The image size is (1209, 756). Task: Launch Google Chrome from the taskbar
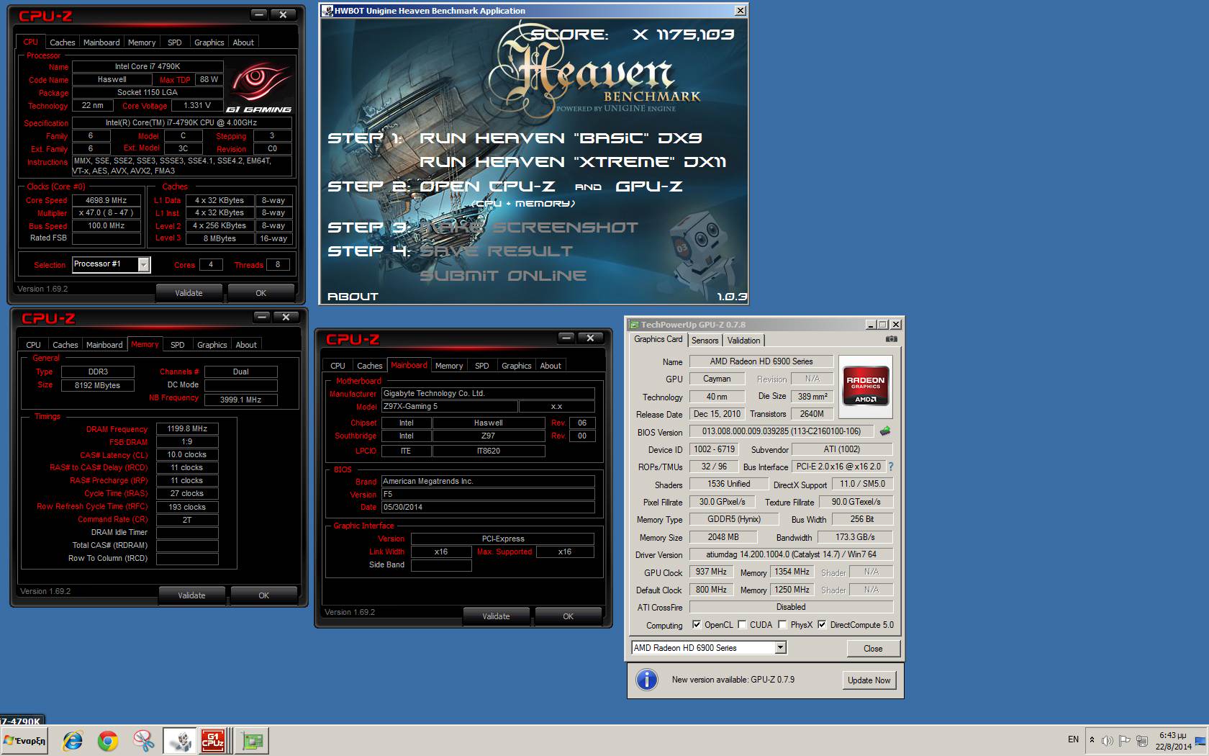coord(108,741)
